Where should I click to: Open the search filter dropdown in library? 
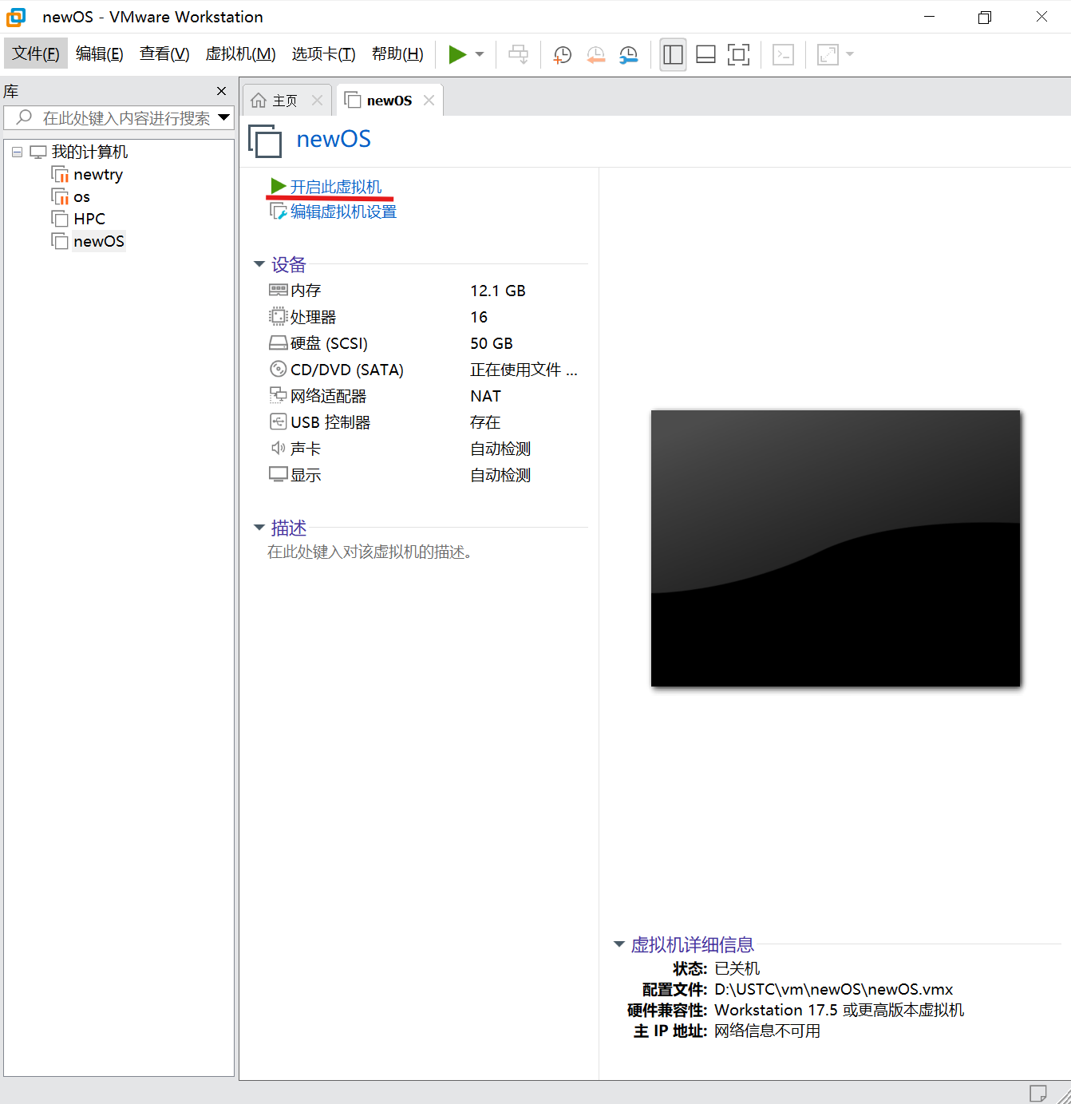[223, 117]
